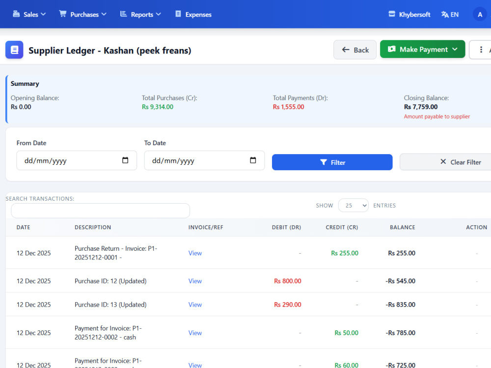Switch language via EN label
This screenshot has height=368, width=491.
click(454, 14)
